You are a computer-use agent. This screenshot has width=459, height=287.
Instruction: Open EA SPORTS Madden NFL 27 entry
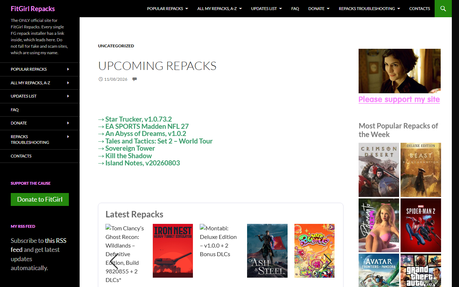tap(147, 126)
